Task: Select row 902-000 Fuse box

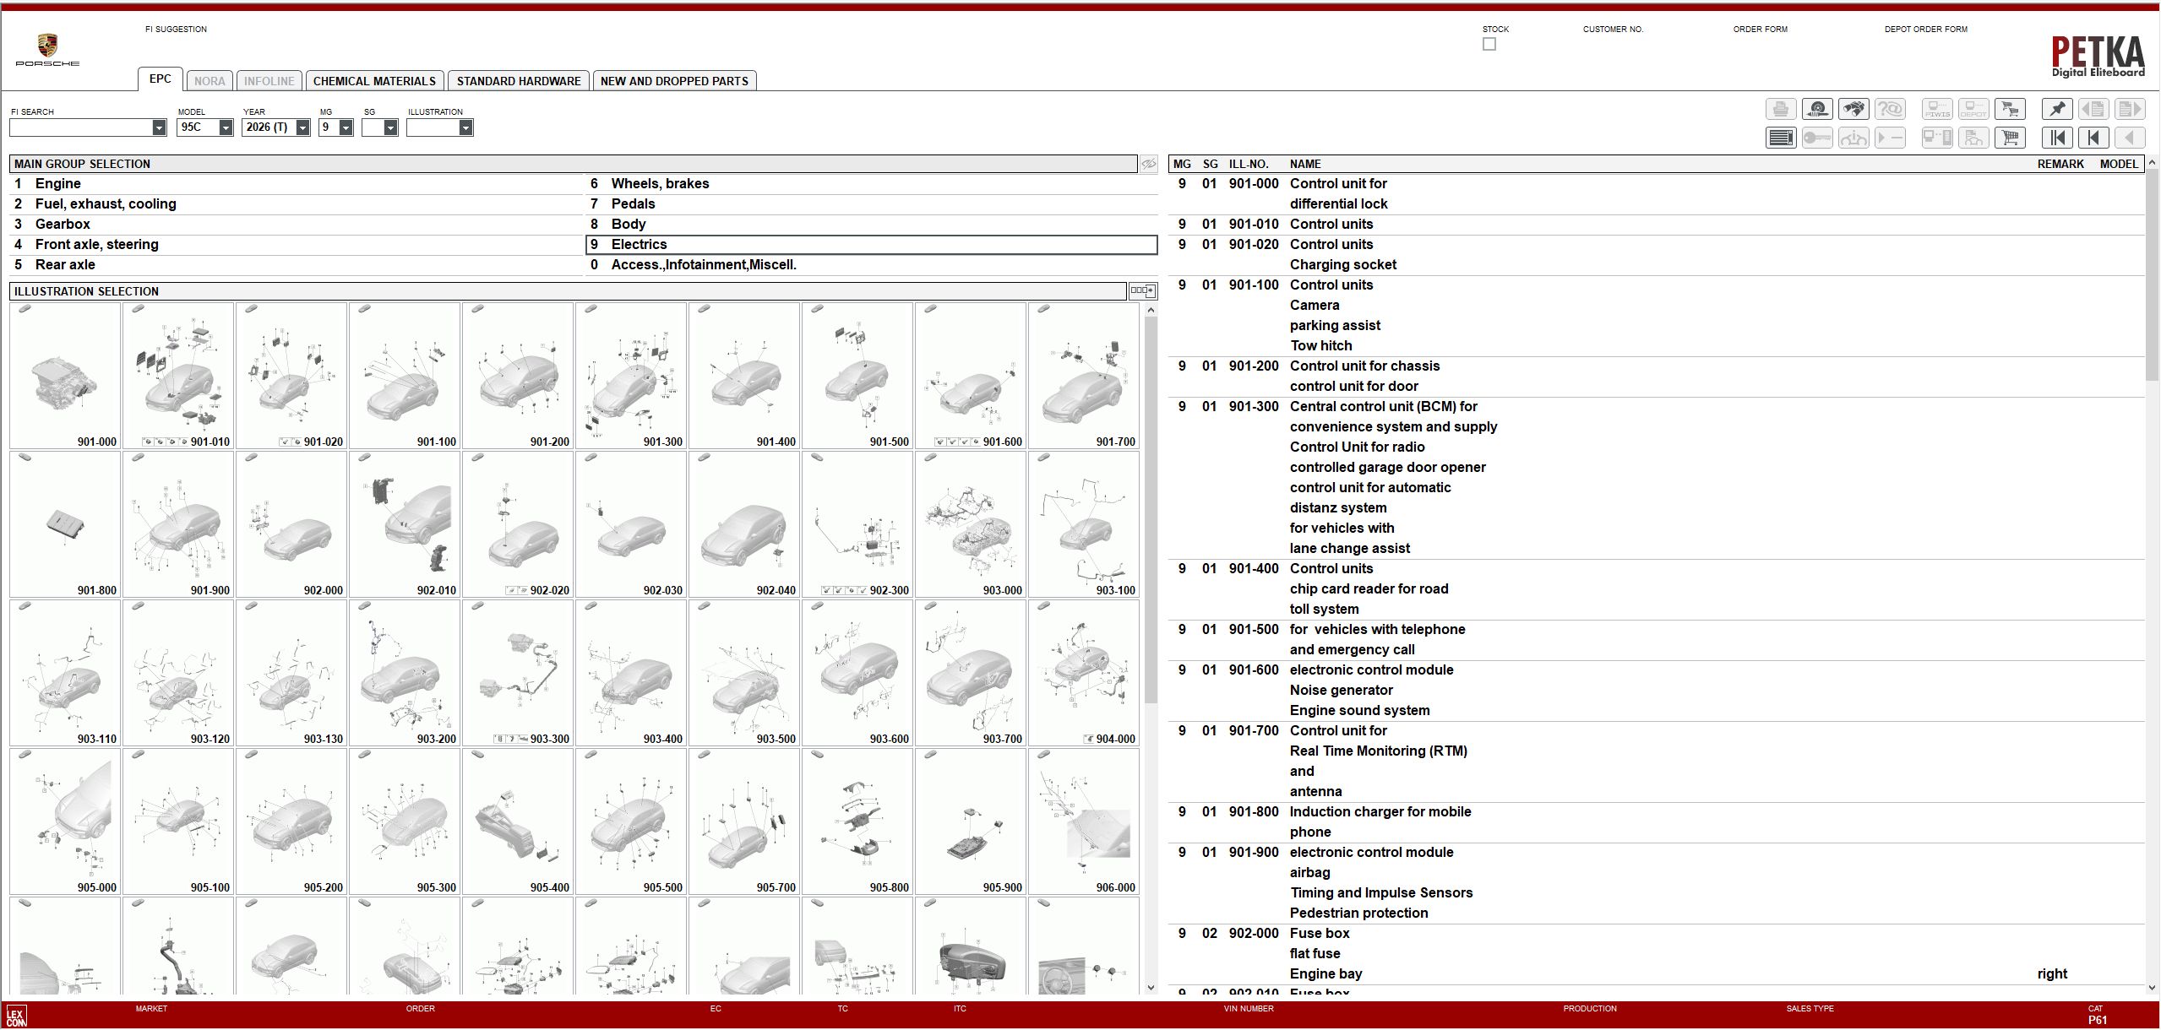Action: click(x=1657, y=954)
